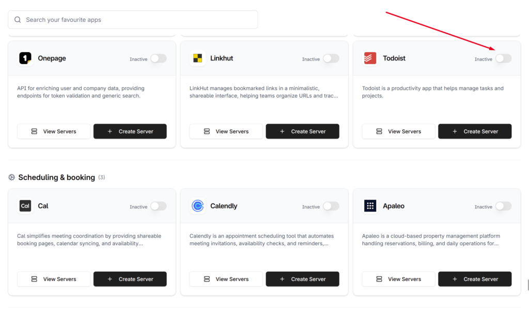View servers for Onepage
Image resolution: width=529 pixels, height=312 pixels.
point(54,131)
